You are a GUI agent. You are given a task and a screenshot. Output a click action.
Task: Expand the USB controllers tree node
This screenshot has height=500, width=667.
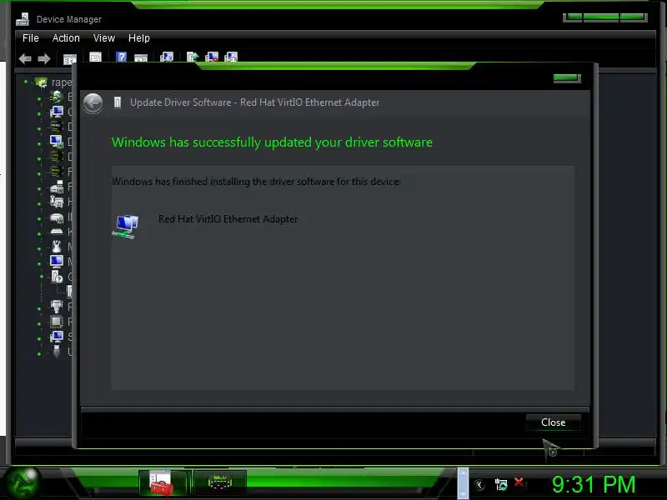[x=39, y=353]
